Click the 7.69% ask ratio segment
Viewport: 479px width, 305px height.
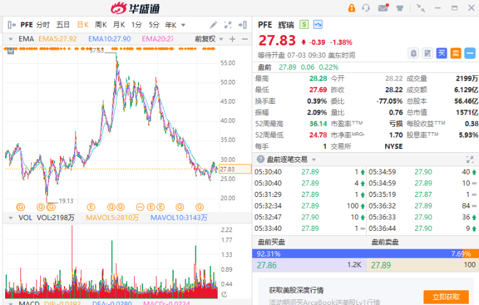click(471, 254)
